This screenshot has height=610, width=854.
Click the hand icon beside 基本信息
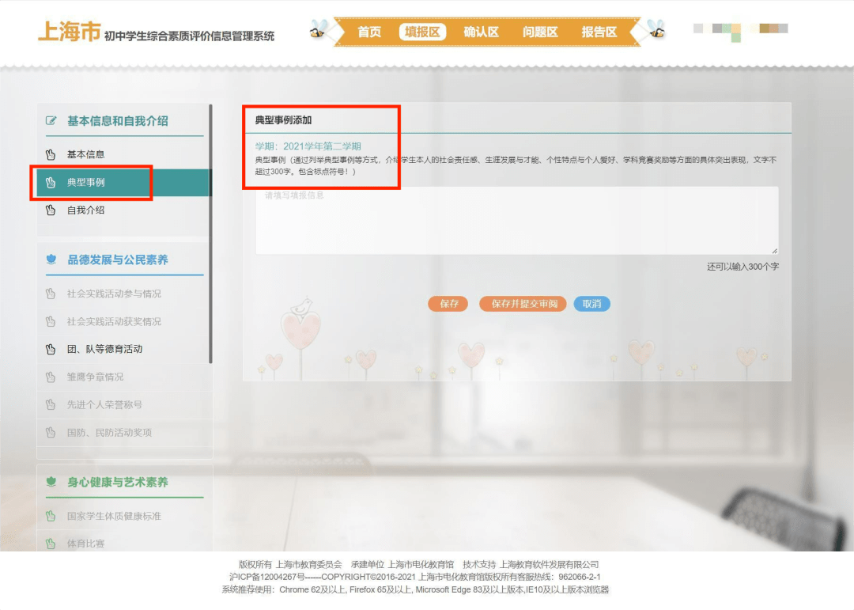[x=51, y=154]
